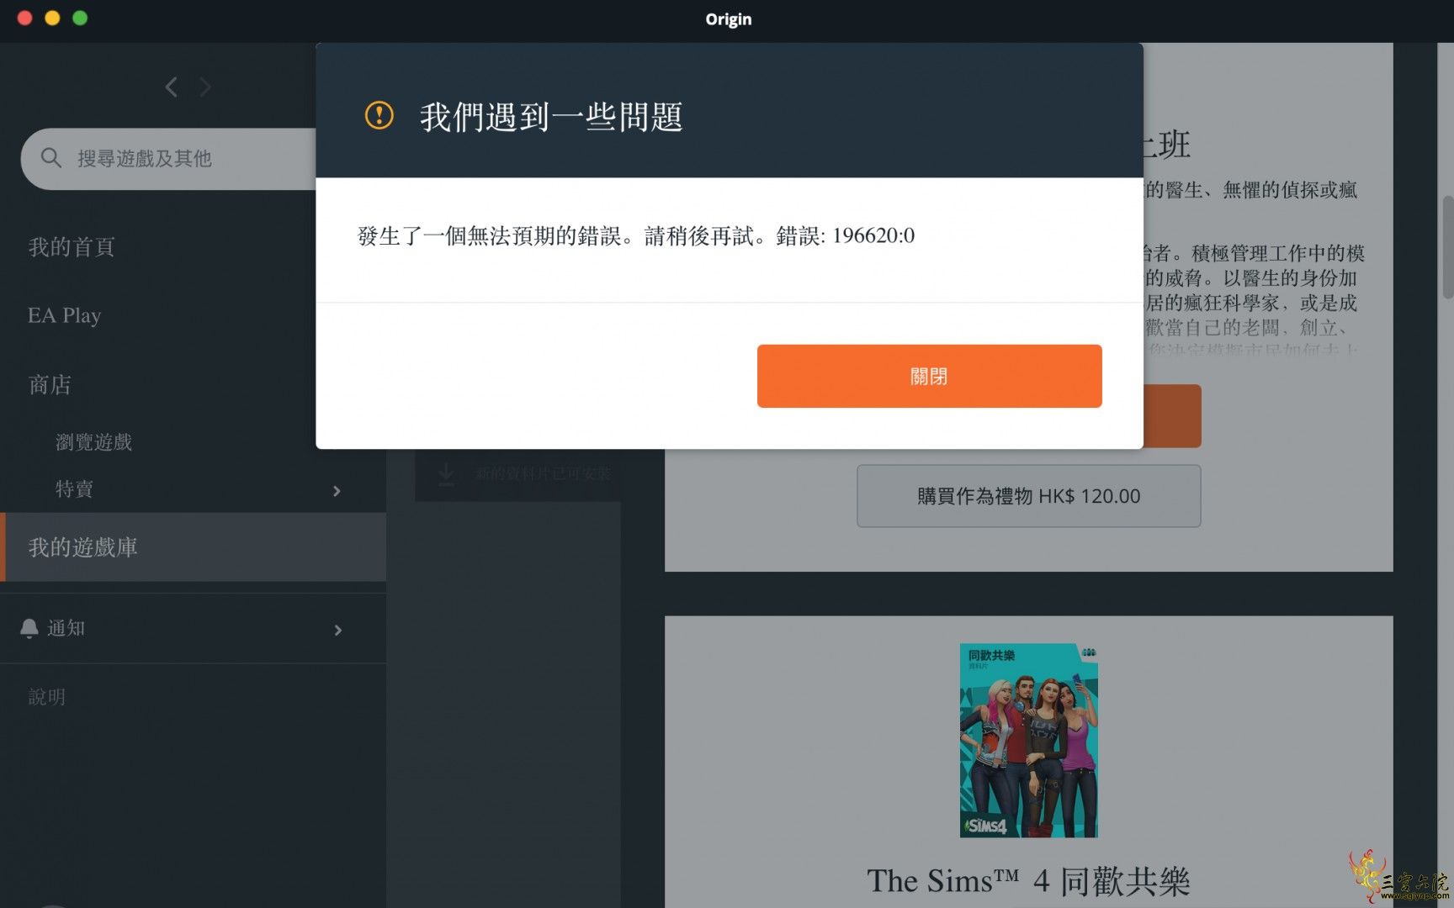Click the search magnifier icon
Viewport: 1454px width, 908px height.
(x=50, y=158)
